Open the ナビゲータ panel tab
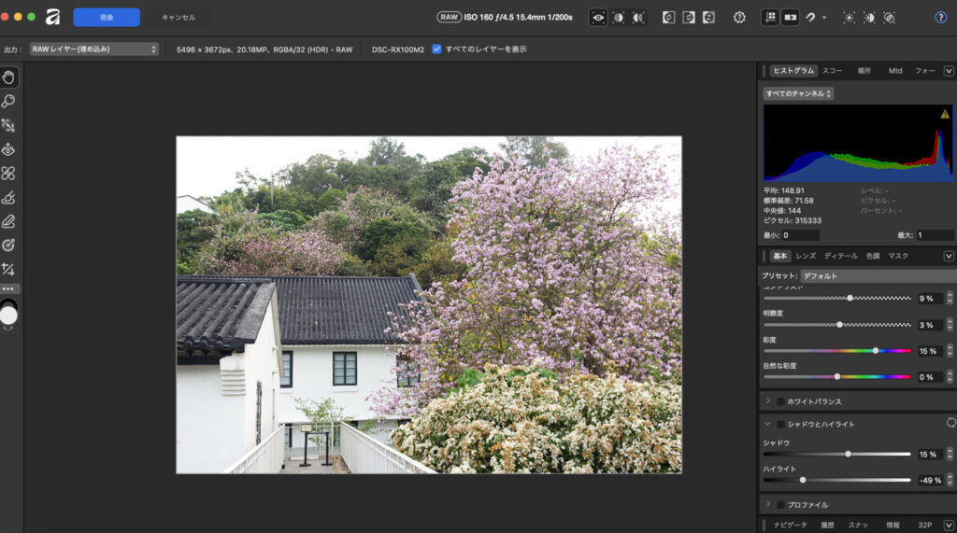This screenshot has height=533, width=957. 790,526
